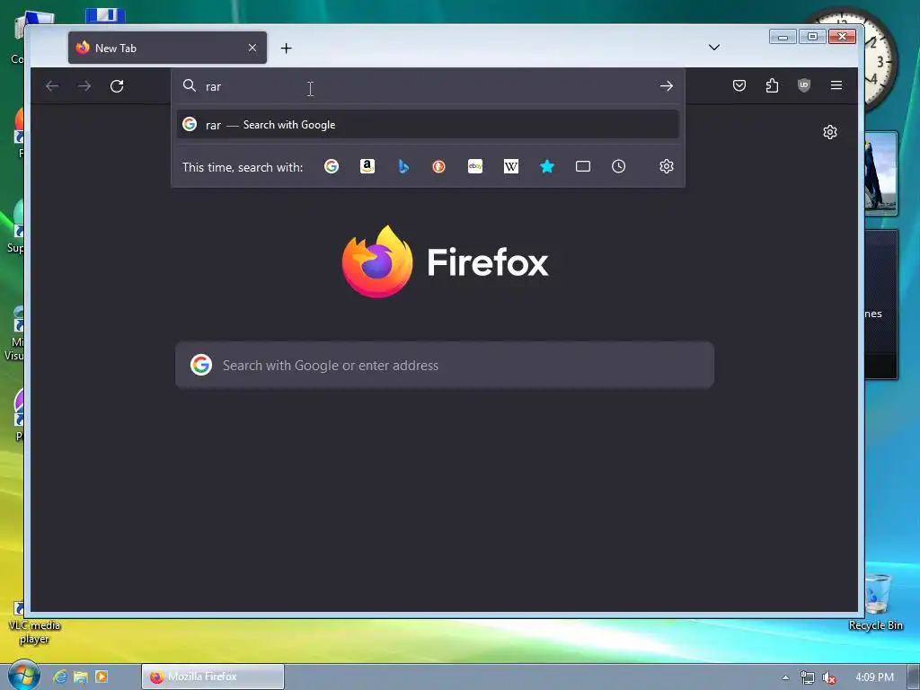Click the Mozilla Firefox taskbar button
The width and height of the screenshot is (920, 690).
click(x=213, y=677)
